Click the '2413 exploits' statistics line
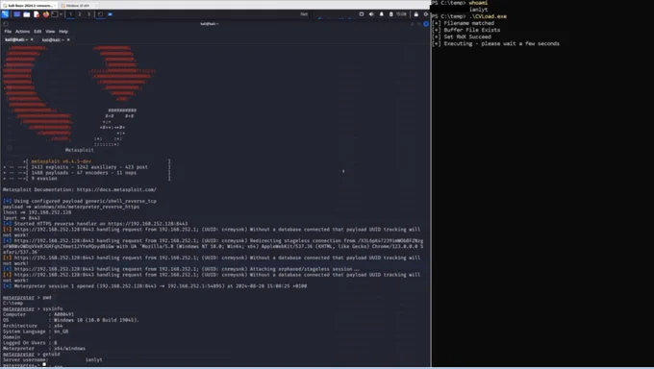This screenshot has width=654, height=369. coord(89,167)
